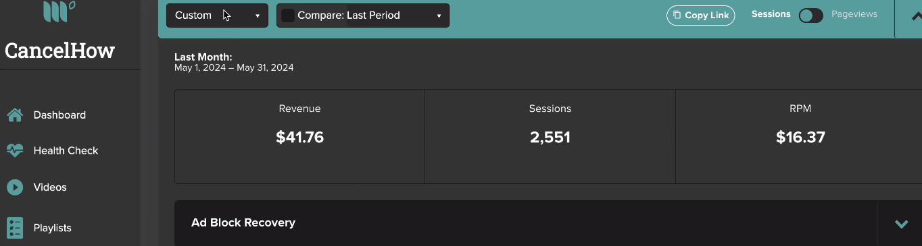Viewport: 922px width, 246px height.
Task: Click the Copy Link button
Action: (700, 15)
